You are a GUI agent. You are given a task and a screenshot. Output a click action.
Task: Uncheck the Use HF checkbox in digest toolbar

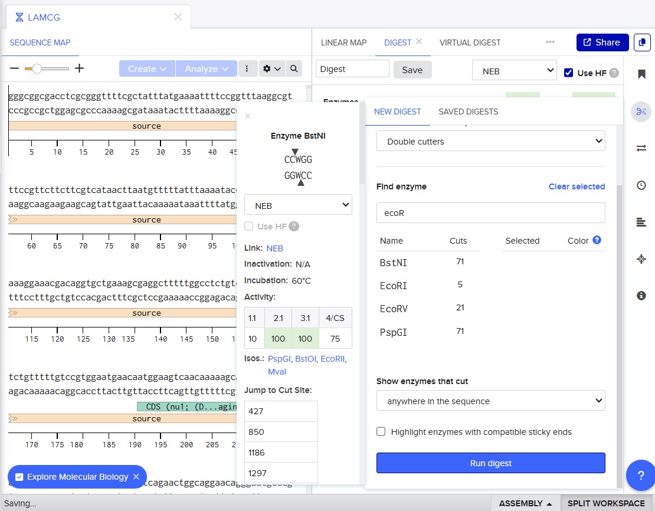(569, 73)
